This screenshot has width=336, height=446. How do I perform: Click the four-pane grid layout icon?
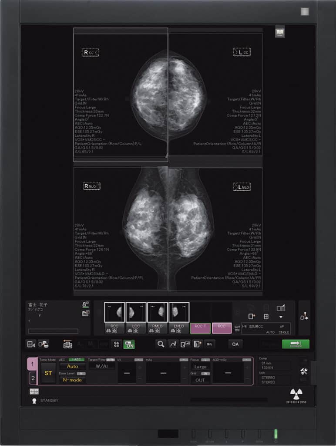point(266,316)
